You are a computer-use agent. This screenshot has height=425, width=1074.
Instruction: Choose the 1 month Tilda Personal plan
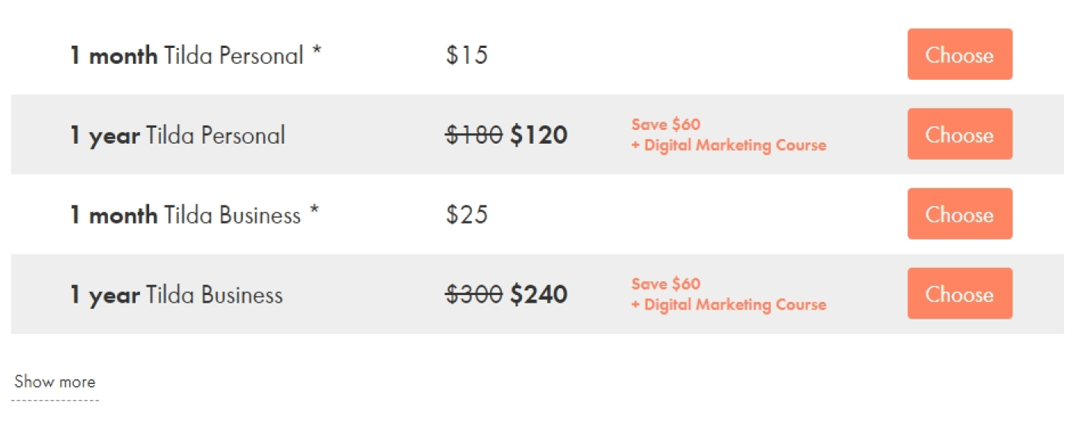click(959, 55)
